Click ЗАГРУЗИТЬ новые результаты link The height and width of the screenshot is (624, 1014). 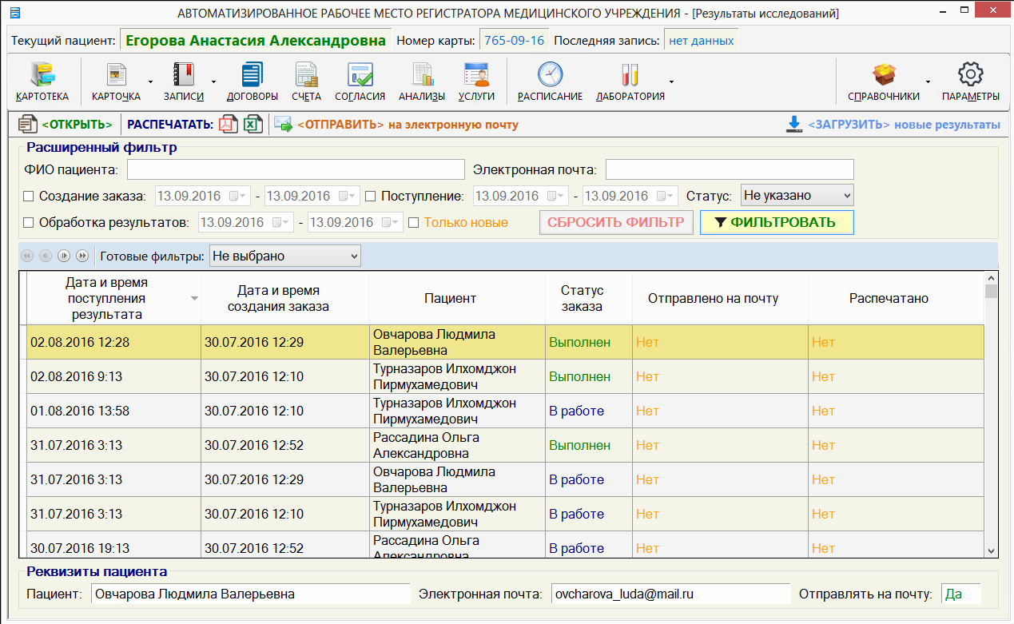pos(893,125)
